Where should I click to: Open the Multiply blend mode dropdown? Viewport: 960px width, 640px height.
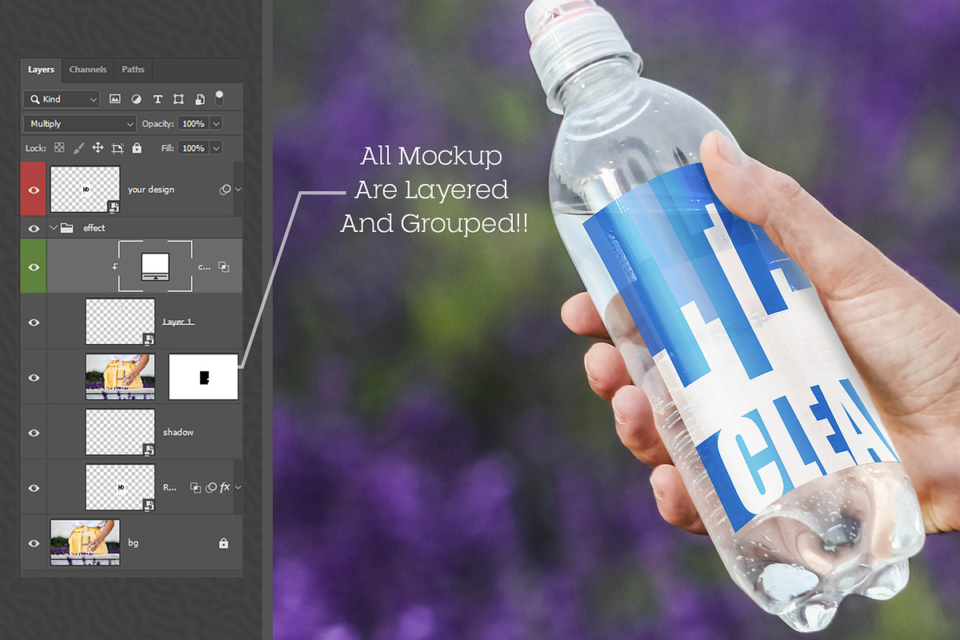coord(80,124)
